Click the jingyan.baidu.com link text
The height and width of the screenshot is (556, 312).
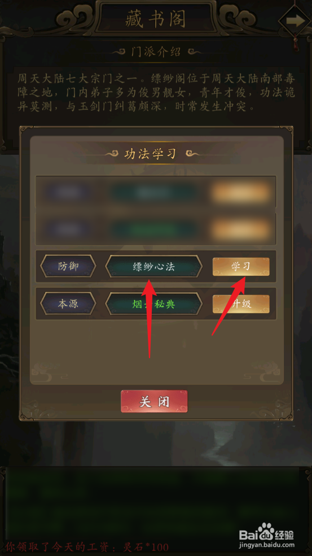267,545
